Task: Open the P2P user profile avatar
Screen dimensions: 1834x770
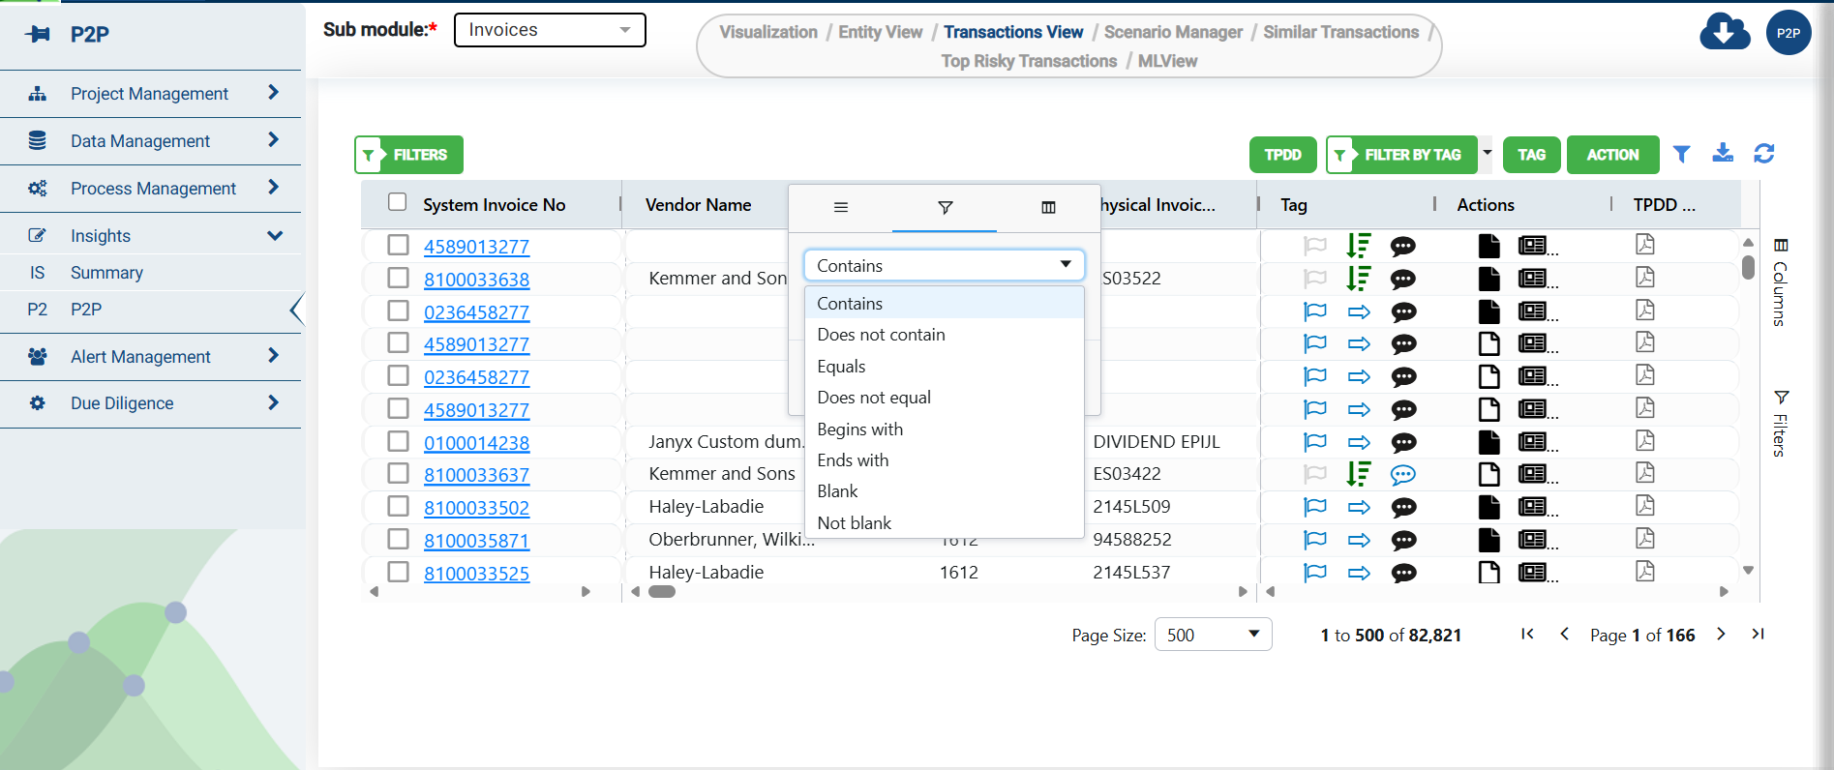Action: 1789,33
